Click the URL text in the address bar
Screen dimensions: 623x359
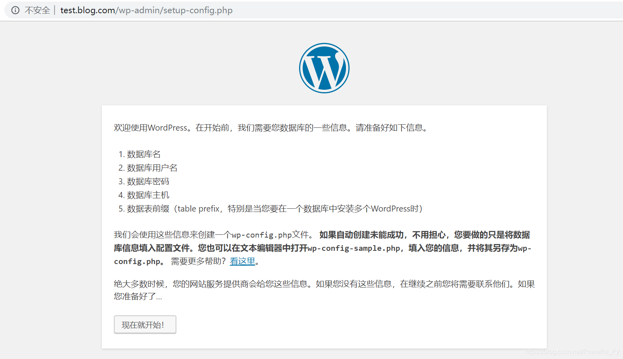coord(146,10)
